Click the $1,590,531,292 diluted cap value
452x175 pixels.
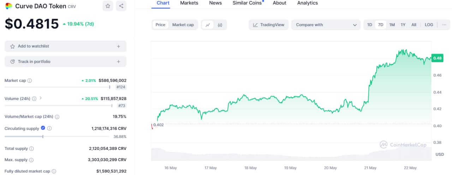[x=111, y=171]
